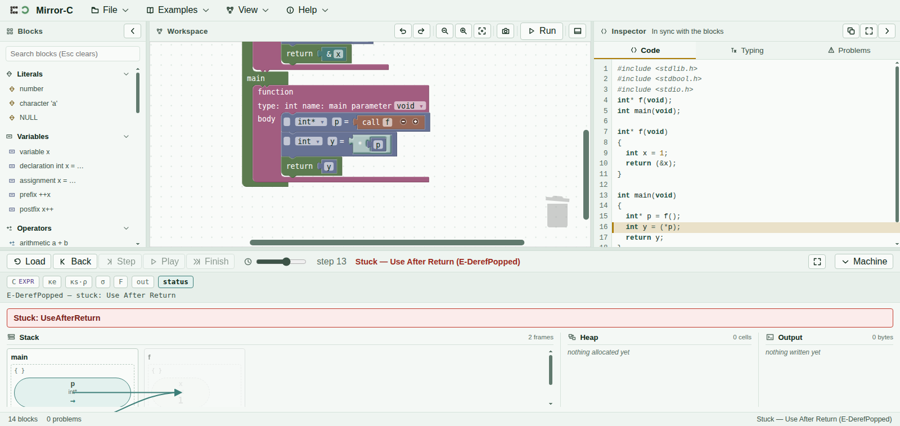This screenshot has width=900, height=426.
Task: Collapse the Blocks panel with the left chevron
Action: pos(132,31)
